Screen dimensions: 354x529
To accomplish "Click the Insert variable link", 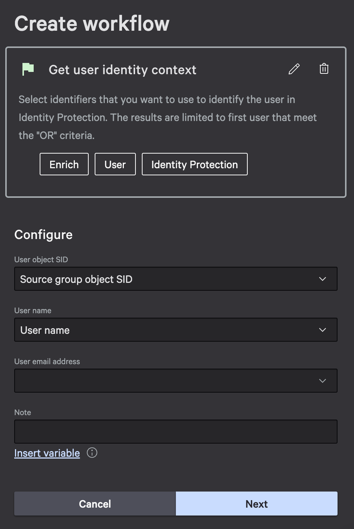I will point(46,453).
